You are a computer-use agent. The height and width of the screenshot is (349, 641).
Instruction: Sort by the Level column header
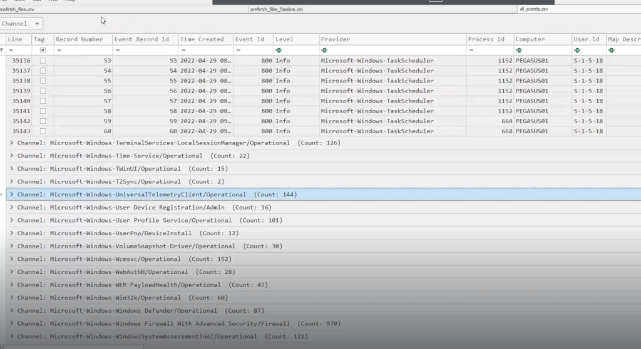[296, 39]
